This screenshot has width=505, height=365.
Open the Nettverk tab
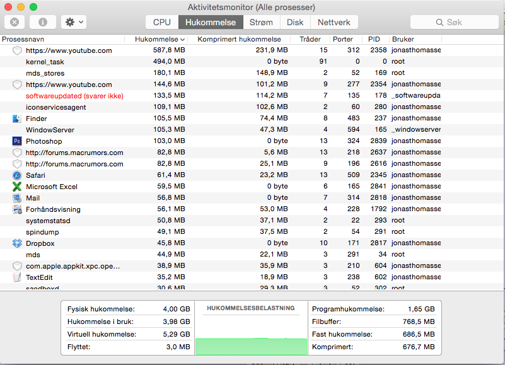coord(334,22)
